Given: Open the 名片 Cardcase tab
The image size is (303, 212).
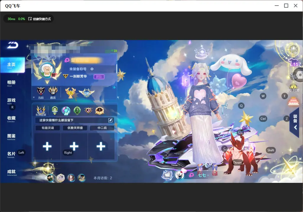Looking at the screenshot, I should coord(11,155).
